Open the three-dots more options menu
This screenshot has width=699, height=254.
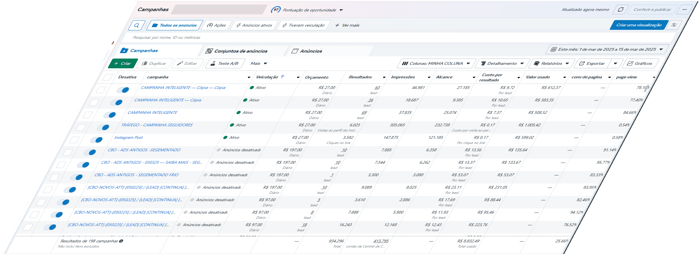[x=684, y=9]
